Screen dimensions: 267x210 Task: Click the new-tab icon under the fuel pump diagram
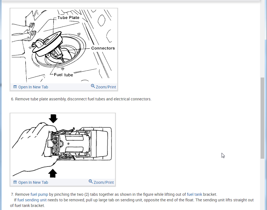(15, 182)
